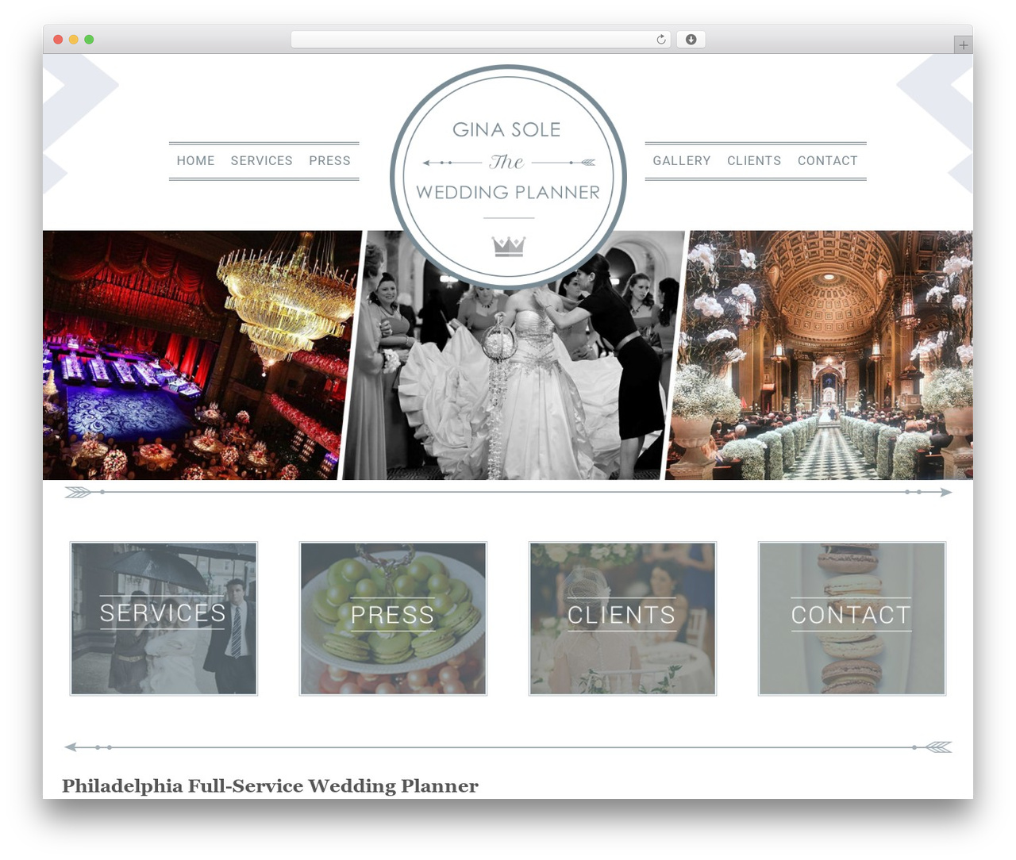Open the Clients menu item
1016x860 pixels.
coord(754,160)
